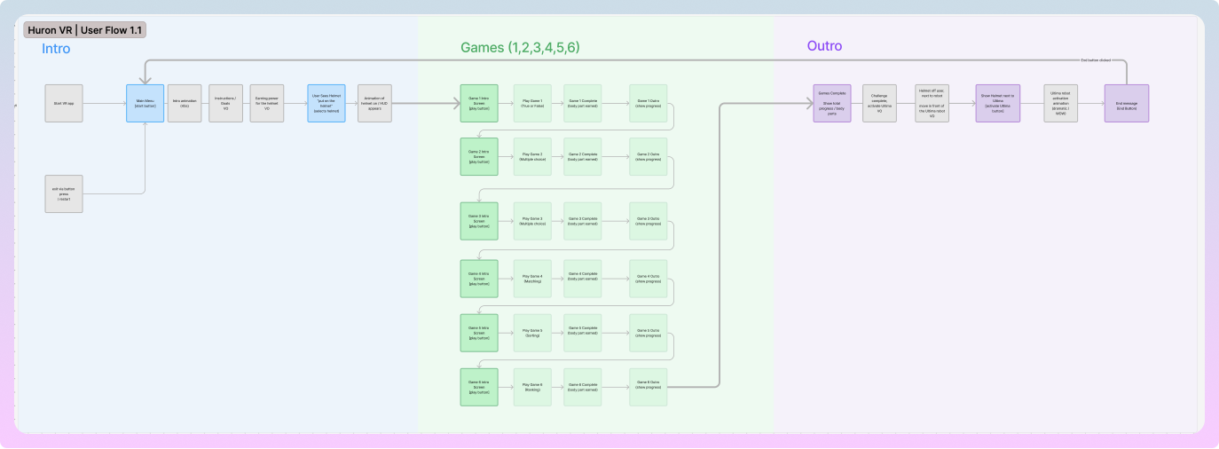Select the 'Intro animation' node
This screenshot has width=1219, height=449.
[x=185, y=103]
